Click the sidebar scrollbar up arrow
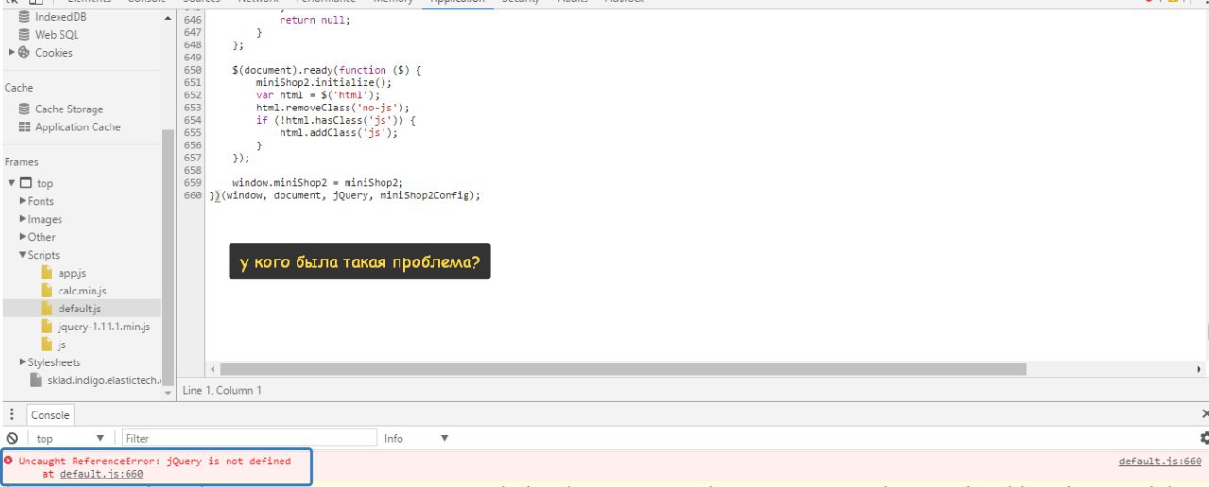This screenshot has height=487, width=1209. 169,18
